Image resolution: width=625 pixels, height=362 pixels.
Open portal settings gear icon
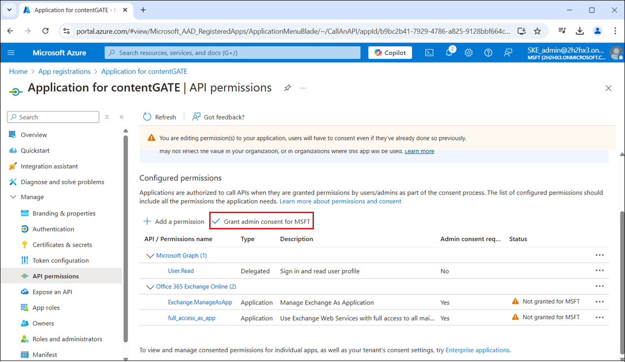(x=469, y=53)
